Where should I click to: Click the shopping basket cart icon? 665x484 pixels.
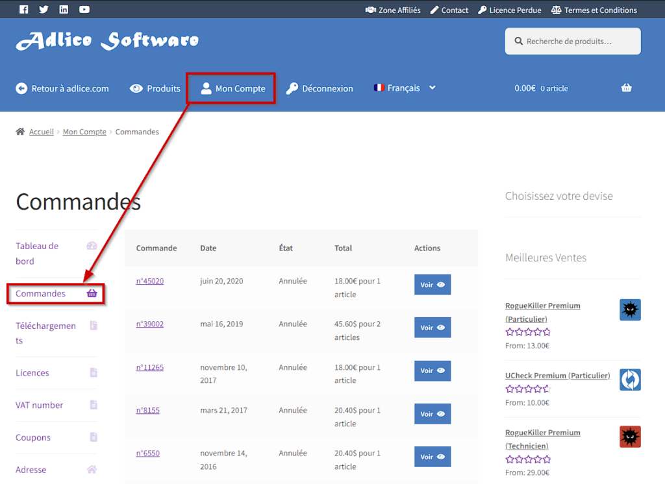pos(626,88)
